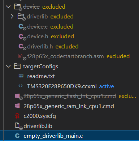Click the excluded label beside driverlib folder

[x=62, y=17]
